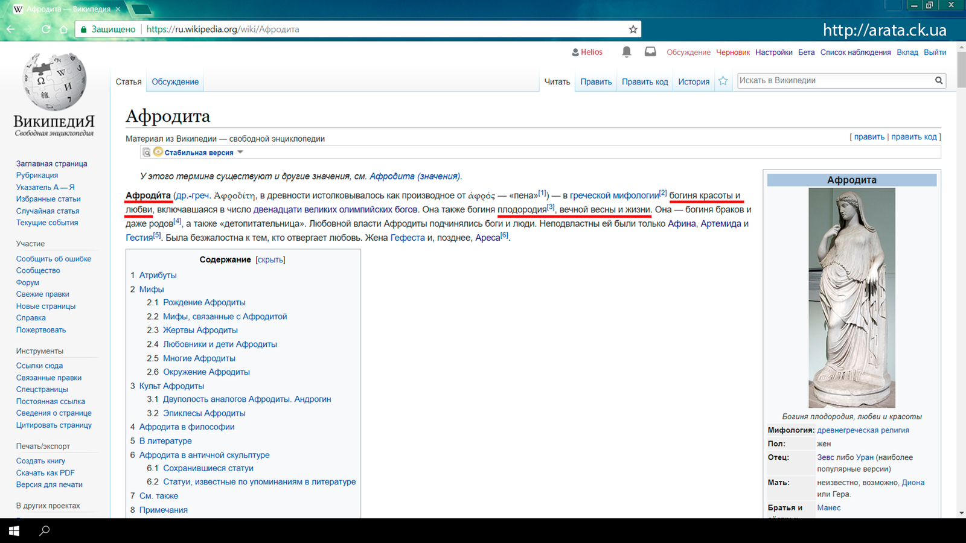Open двенадцати великих олимпийских богов link
The image size is (966, 543).
point(336,209)
